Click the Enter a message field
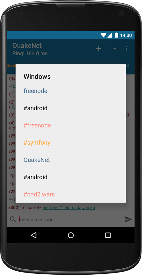 point(71,219)
